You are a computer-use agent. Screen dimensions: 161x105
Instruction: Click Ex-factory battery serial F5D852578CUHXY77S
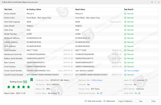[35, 58]
